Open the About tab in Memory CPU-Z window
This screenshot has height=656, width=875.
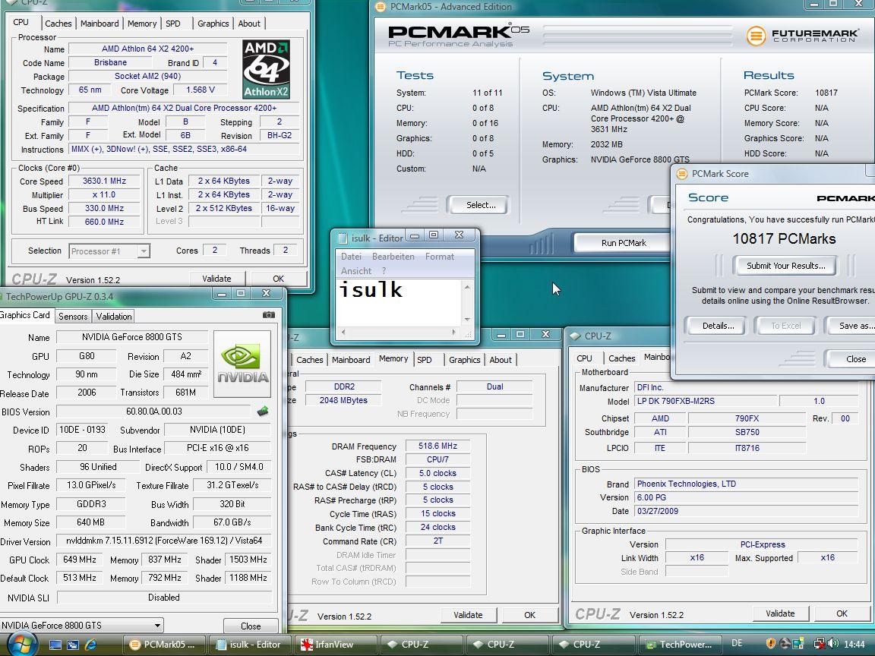[500, 360]
